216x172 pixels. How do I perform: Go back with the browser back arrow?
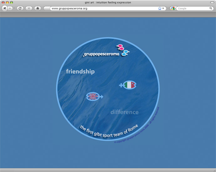pyautogui.click(x=5, y=8)
